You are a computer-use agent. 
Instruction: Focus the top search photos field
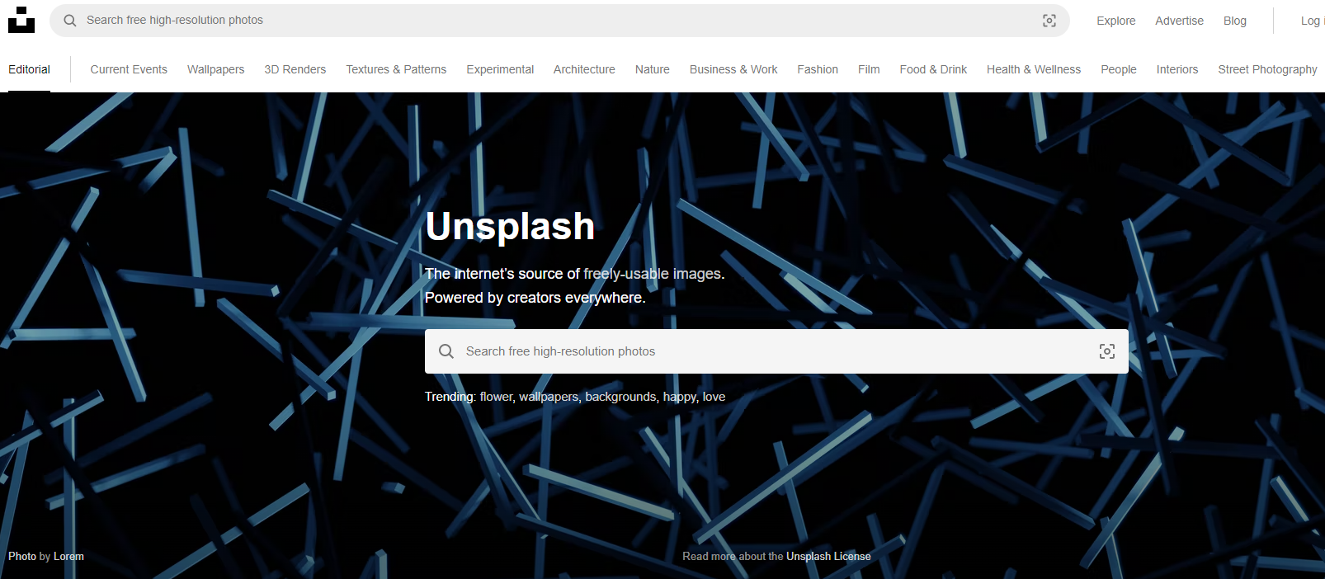559,21
